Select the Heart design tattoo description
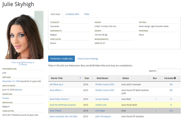This screenshot has width=181, height=118. (154, 26)
